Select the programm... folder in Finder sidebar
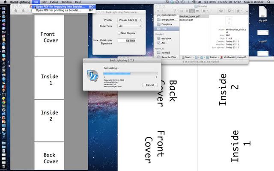The image size is (274, 171). click(167, 20)
